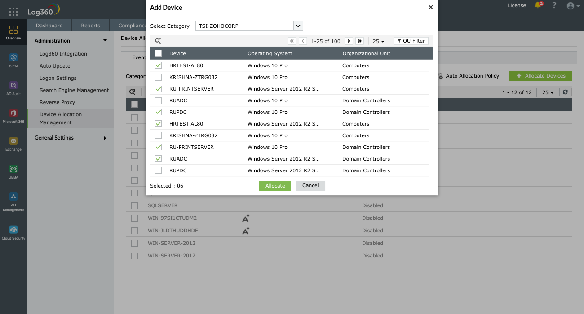Viewport: 584px width, 314px height.
Task: Sort by Operating System column header
Action: (x=270, y=53)
